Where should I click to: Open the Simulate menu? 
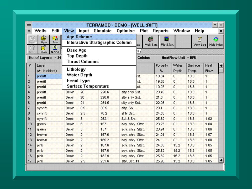click(x=103, y=31)
